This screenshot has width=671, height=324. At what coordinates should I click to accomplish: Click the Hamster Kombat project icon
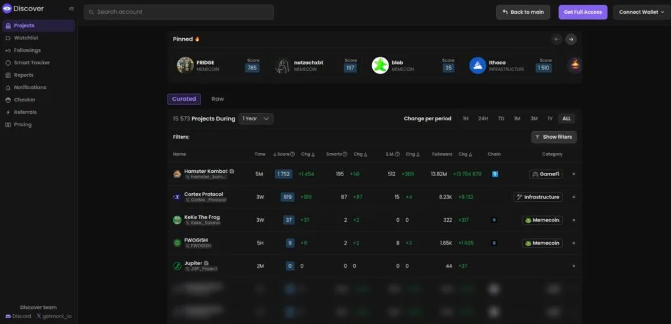coord(177,174)
